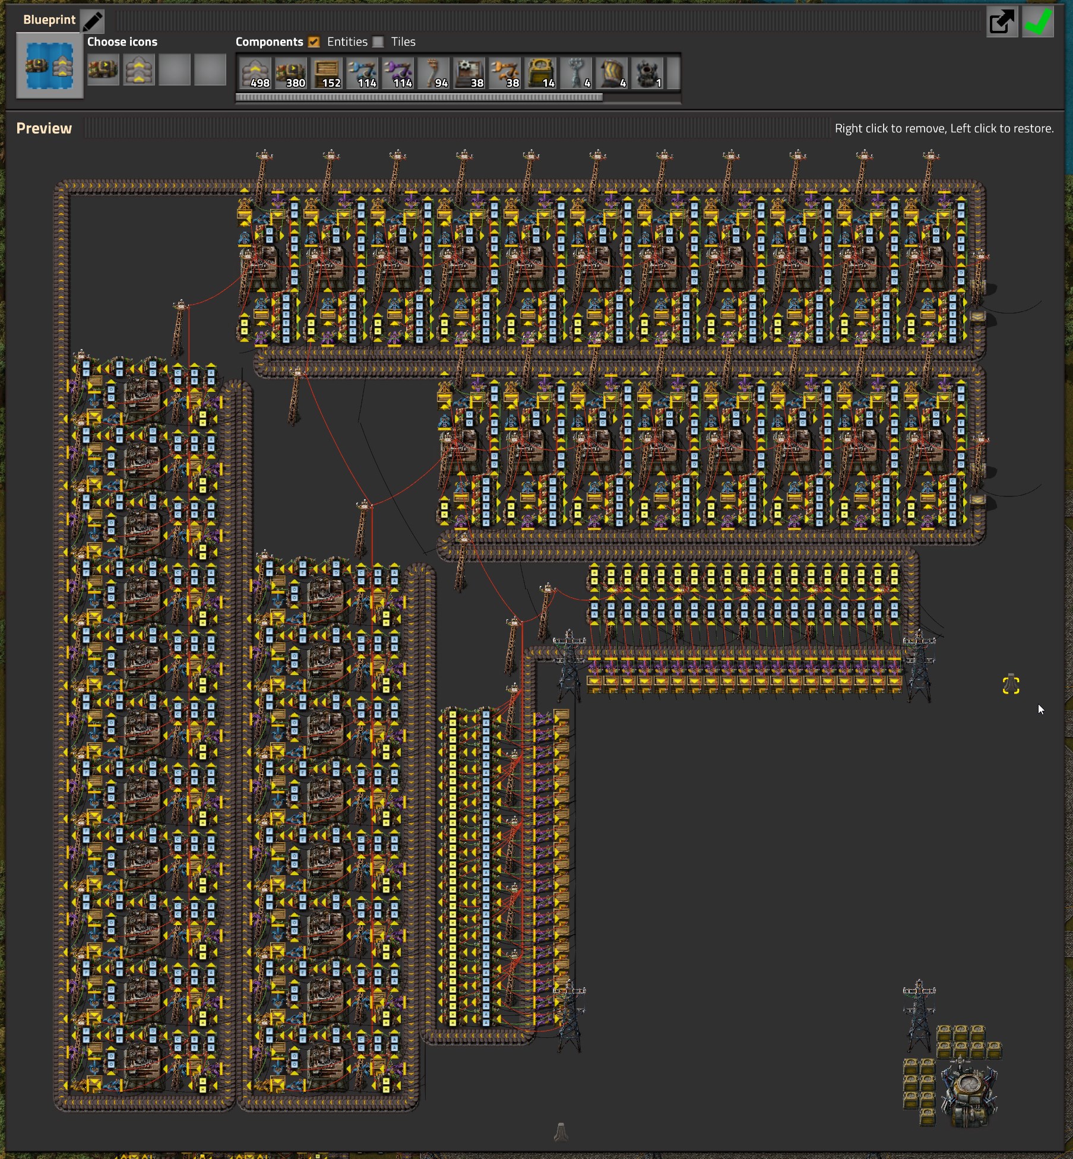Click the lone gray entity below the preview layout
The width and height of the screenshot is (1073, 1159).
click(561, 1132)
